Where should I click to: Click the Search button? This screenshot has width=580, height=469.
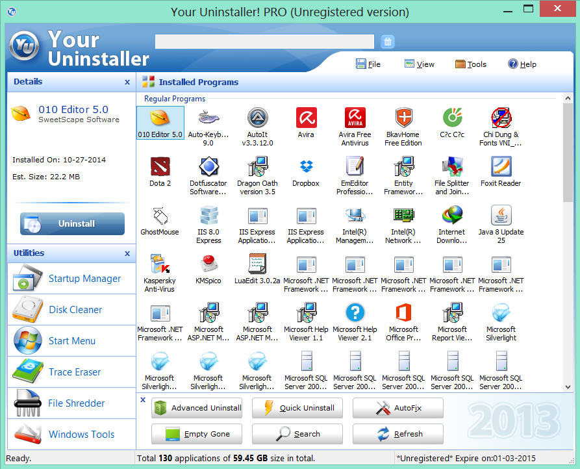[297, 434]
